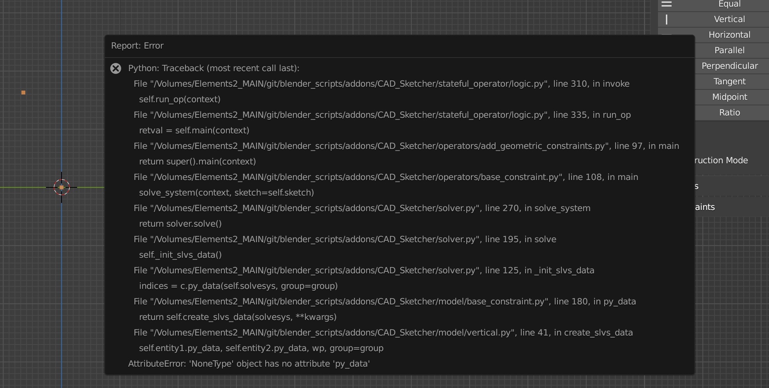This screenshot has height=388, width=769.
Task: Apply the Parallel constraint
Action: [x=729, y=50]
